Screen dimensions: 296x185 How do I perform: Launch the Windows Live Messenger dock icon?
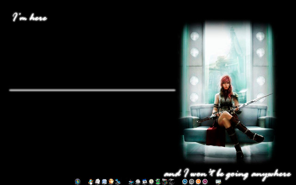click(91, 182)
